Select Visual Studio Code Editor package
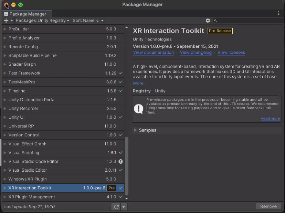The height and width of the screenshot is (213, 285). [63, 161]
